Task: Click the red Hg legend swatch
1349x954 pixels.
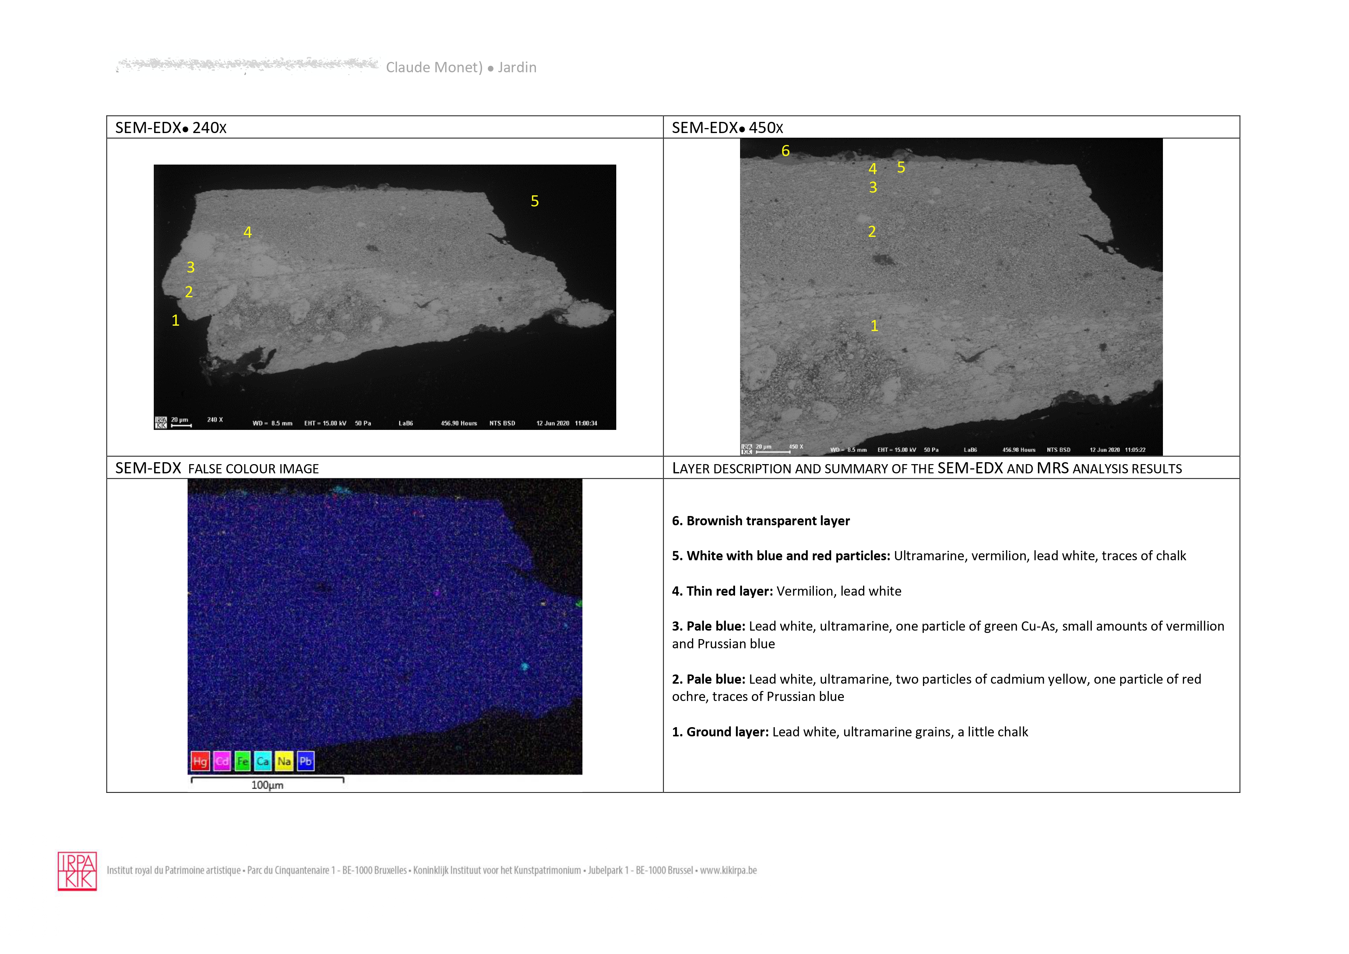Action: coord(200,761)
